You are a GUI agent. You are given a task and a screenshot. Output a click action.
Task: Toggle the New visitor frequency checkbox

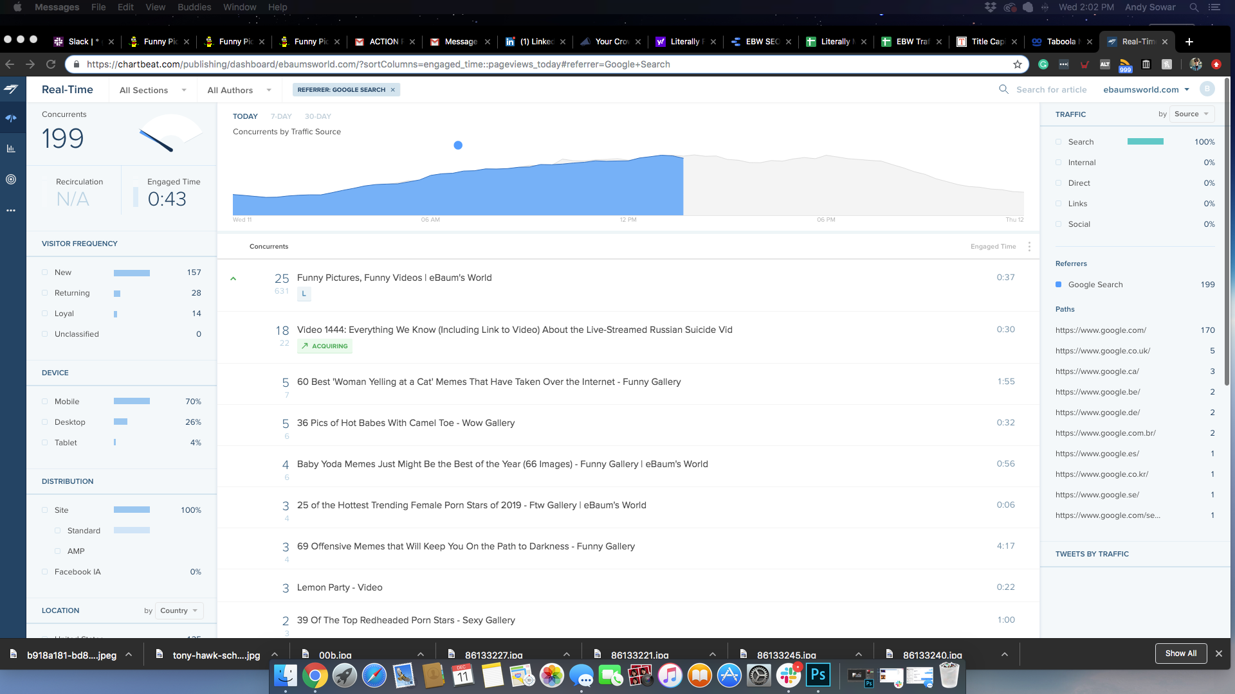coord(45,272)
